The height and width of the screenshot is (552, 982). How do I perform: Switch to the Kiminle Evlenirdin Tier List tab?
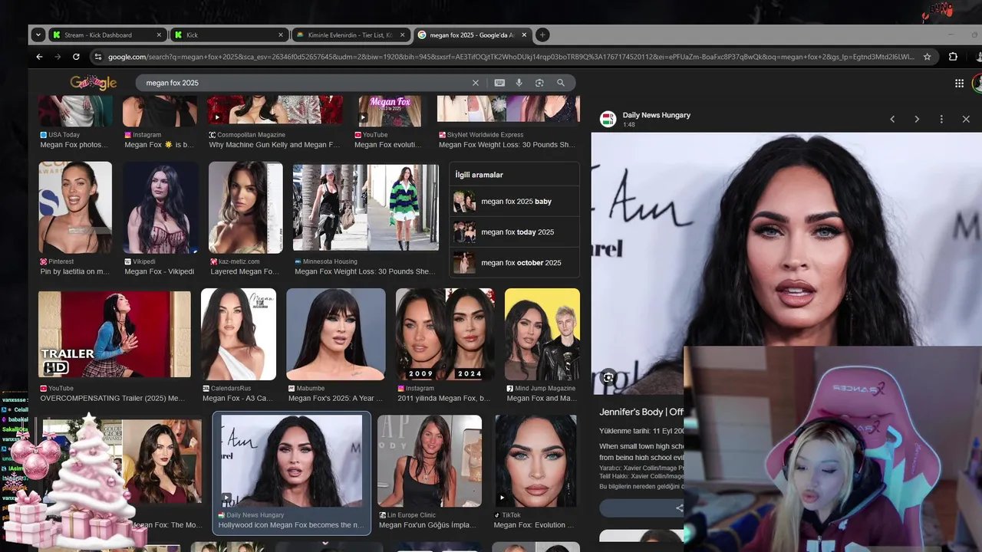pos(351,34)
